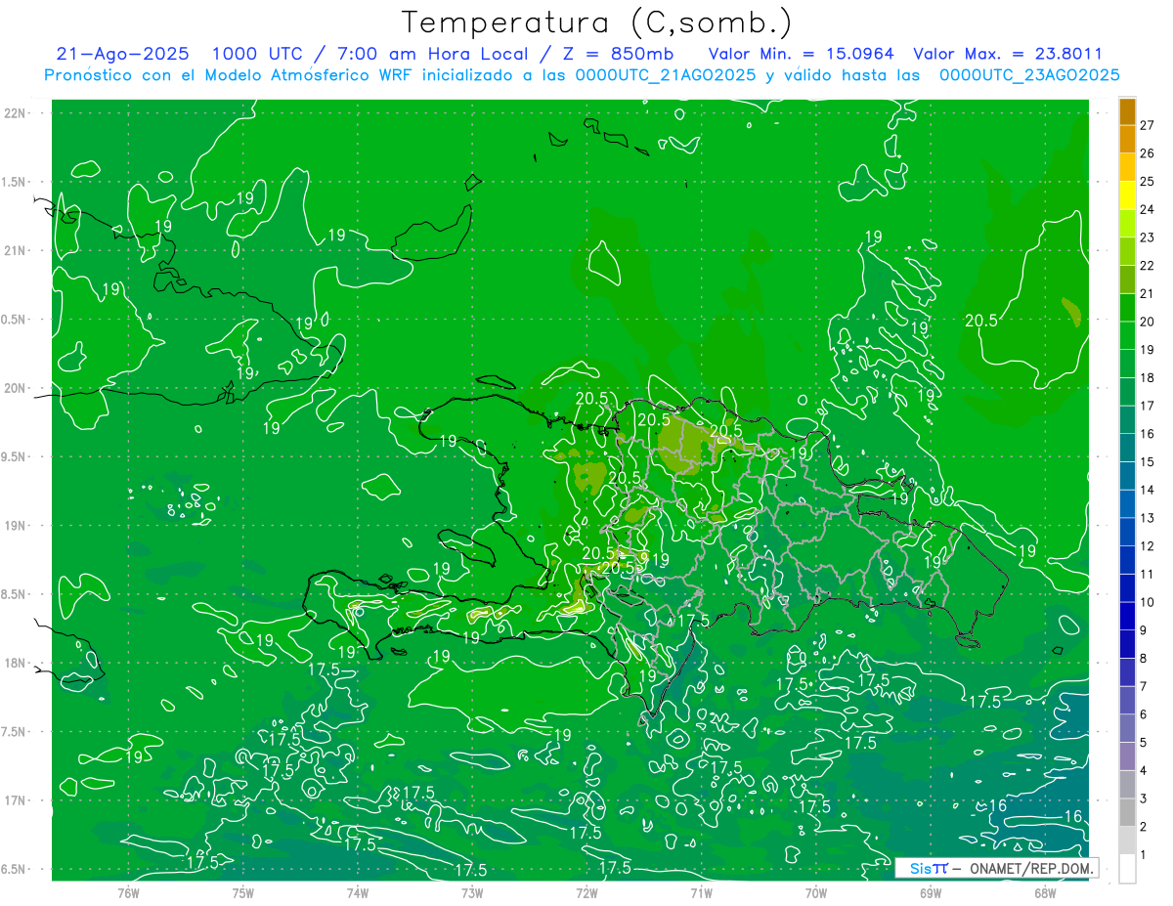
Task: Click the 0.5N latitude label
Action: pyautogui.click(x=14, y=320)
